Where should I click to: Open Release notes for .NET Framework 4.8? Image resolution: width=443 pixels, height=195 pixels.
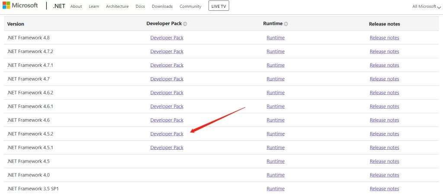[384, 38]
